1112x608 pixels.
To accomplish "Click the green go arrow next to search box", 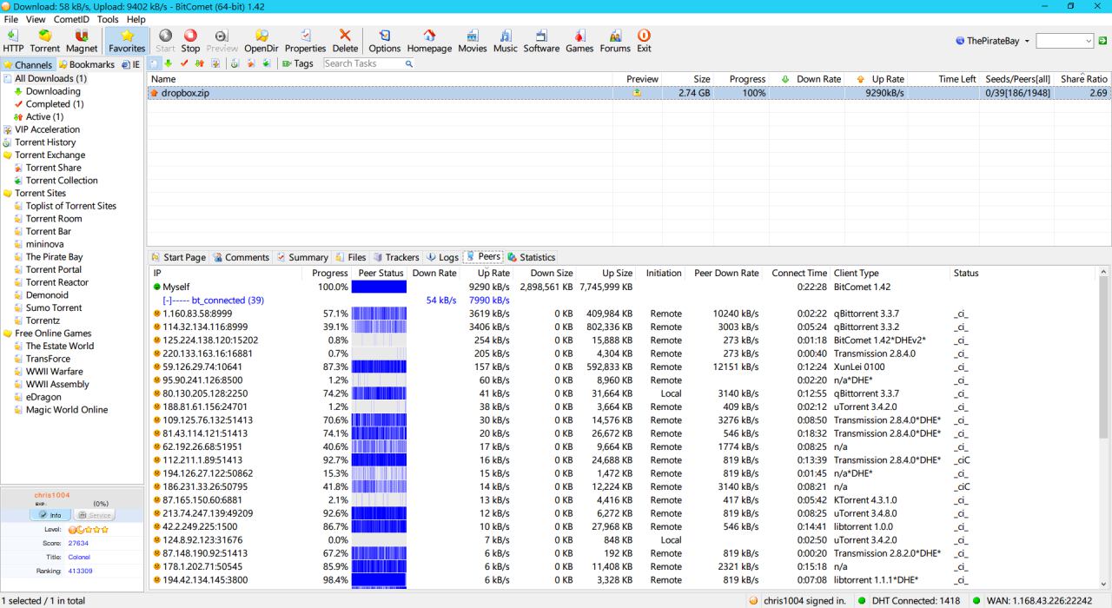I will (x=1102, y=41).
